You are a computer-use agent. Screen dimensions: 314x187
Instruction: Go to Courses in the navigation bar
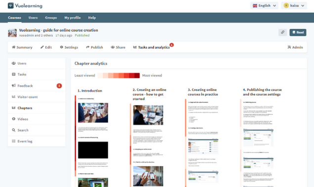coord(14,18)
